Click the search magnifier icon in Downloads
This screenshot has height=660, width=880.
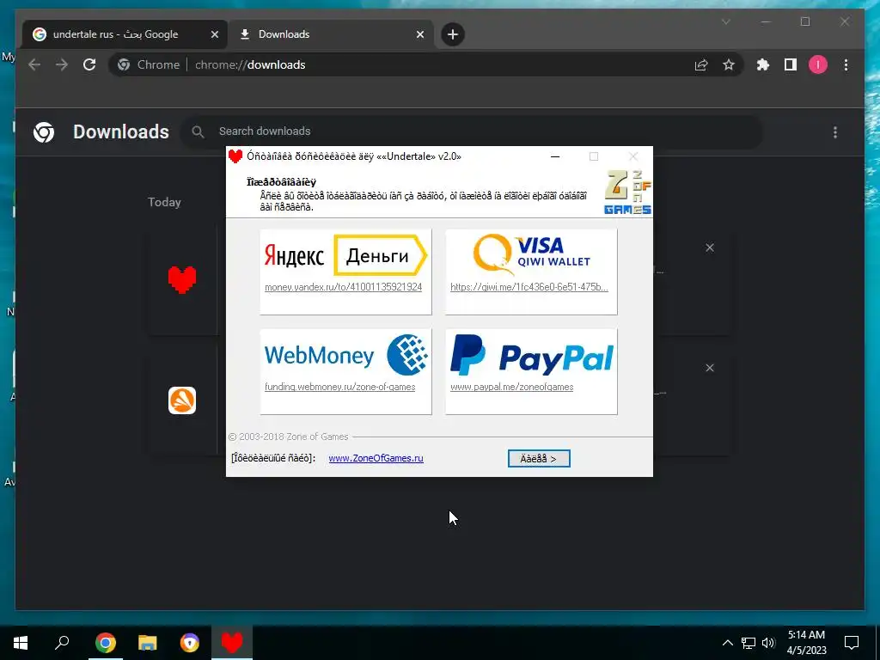pyautogui.click(x=198, y=131)
